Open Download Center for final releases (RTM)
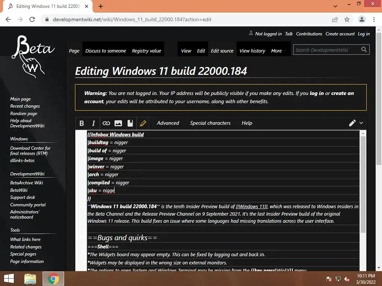Screen dimensions: 382x286 [30, 150]
